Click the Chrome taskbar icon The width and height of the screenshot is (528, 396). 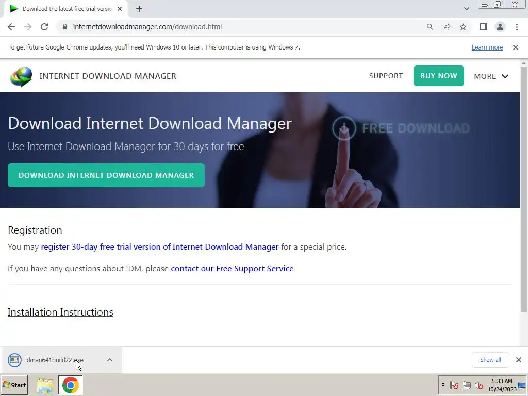pos(70,385)
